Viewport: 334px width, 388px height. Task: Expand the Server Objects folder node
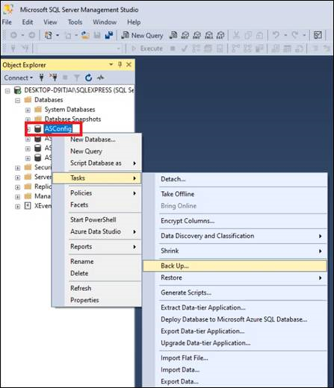17,178
